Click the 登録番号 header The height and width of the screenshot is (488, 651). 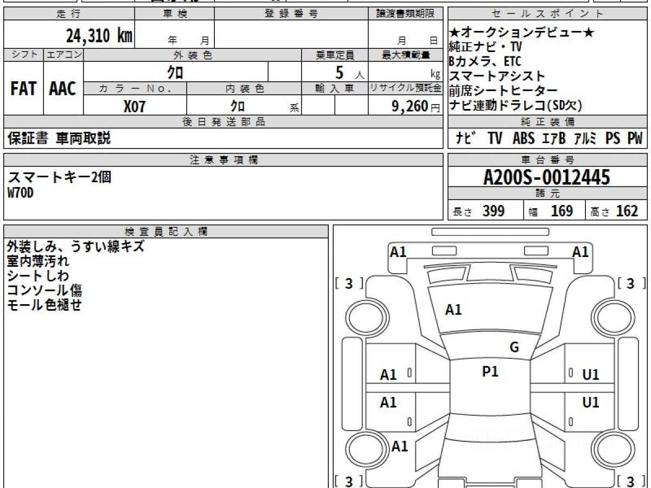(291, 14)
